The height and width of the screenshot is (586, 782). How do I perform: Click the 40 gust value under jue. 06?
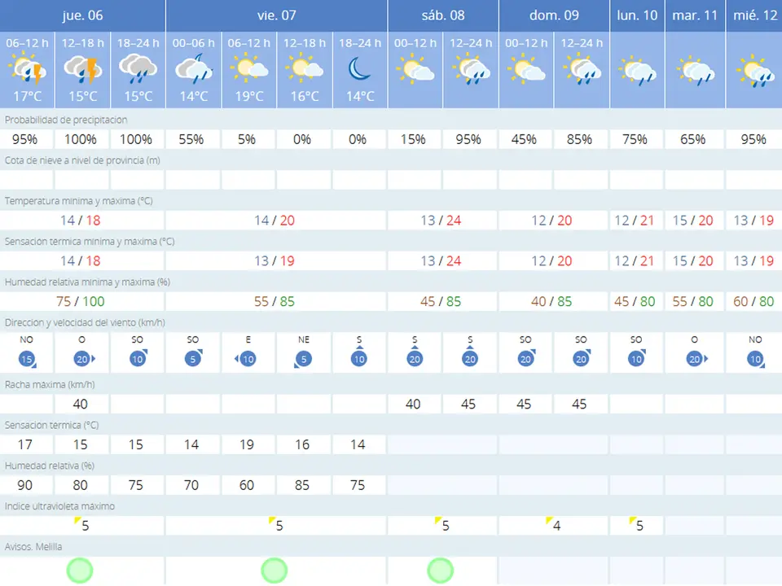point(81,405)
